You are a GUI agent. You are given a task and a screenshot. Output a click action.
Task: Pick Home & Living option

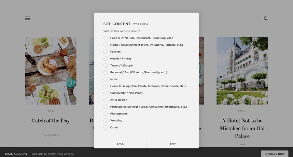coord(106,86)
